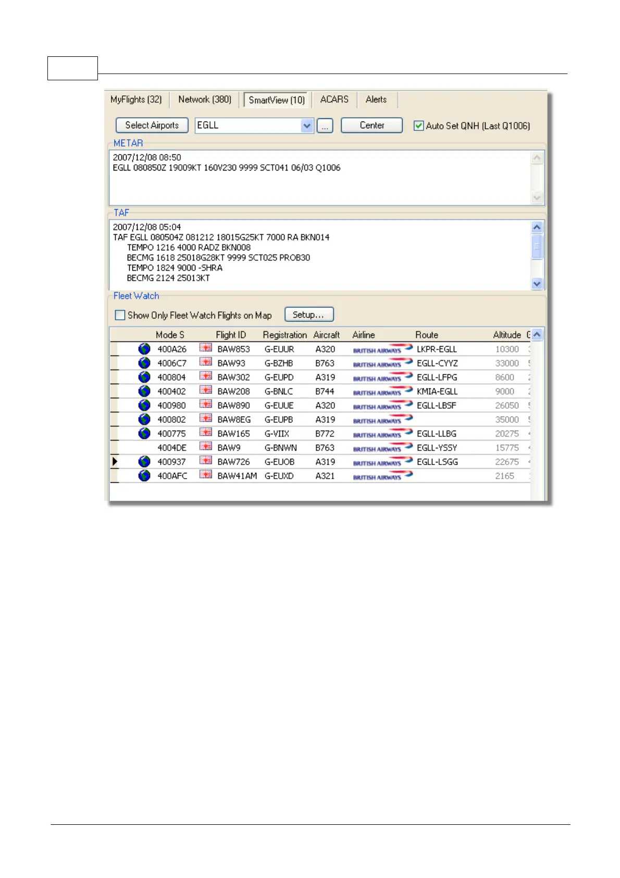
Task: Sort by the Registration column header
Action: pyautogui.click(x=284, y=335)
